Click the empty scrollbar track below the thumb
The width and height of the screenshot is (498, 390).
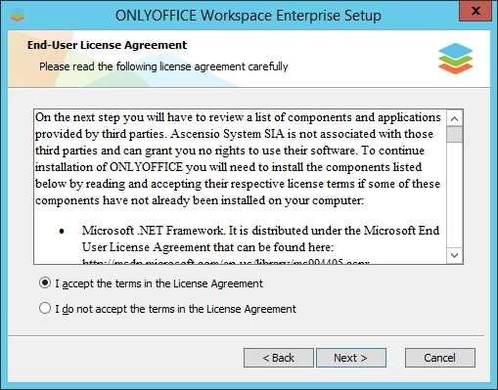pyautogui.click(x=454, y=195)
